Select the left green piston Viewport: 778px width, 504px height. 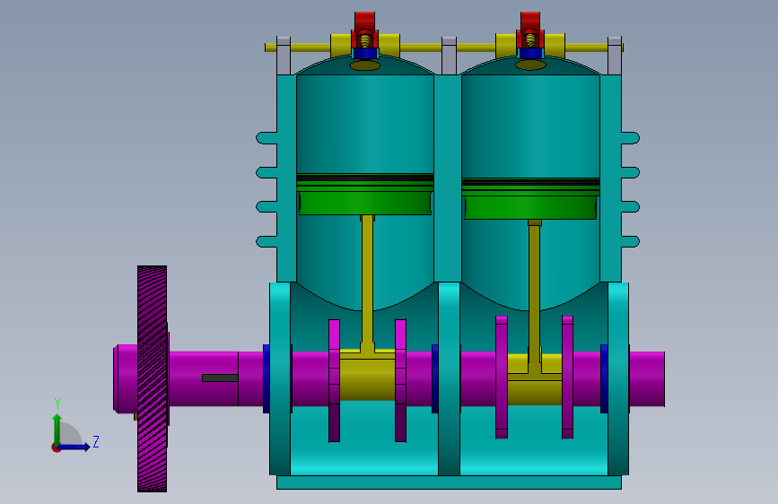[365, 195]
